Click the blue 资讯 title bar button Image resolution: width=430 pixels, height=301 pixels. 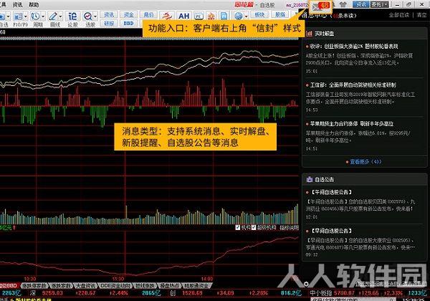360,4
